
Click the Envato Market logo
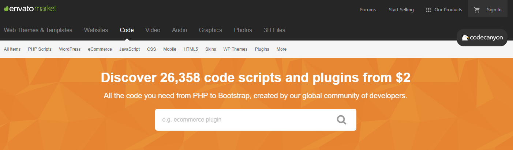pos(30,9)
